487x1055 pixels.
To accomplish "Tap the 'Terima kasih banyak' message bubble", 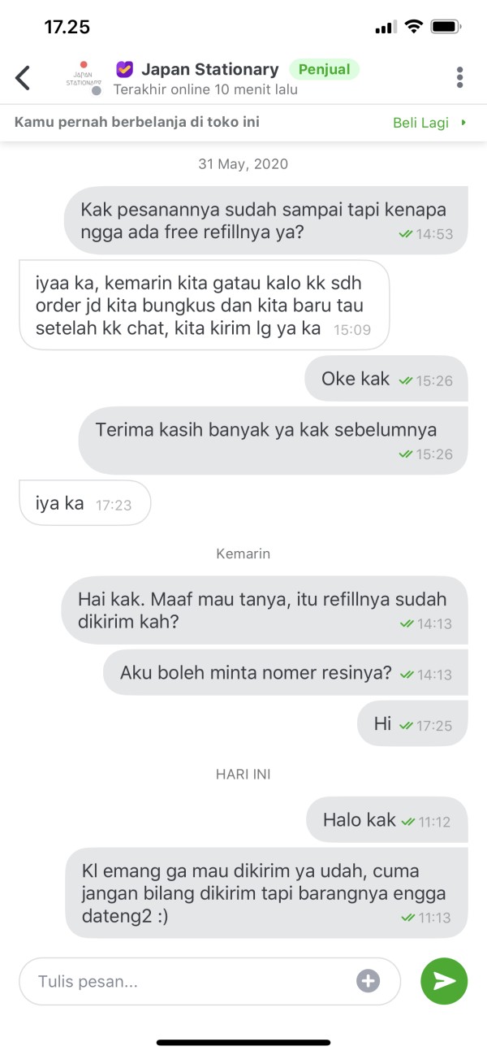I will 274,441.
